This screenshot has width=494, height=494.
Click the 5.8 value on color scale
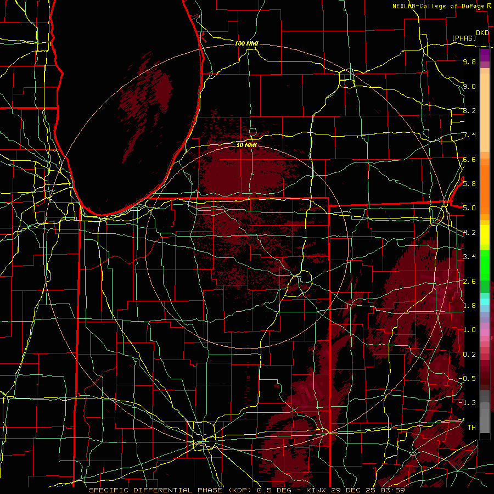click(x=469, y=184)
